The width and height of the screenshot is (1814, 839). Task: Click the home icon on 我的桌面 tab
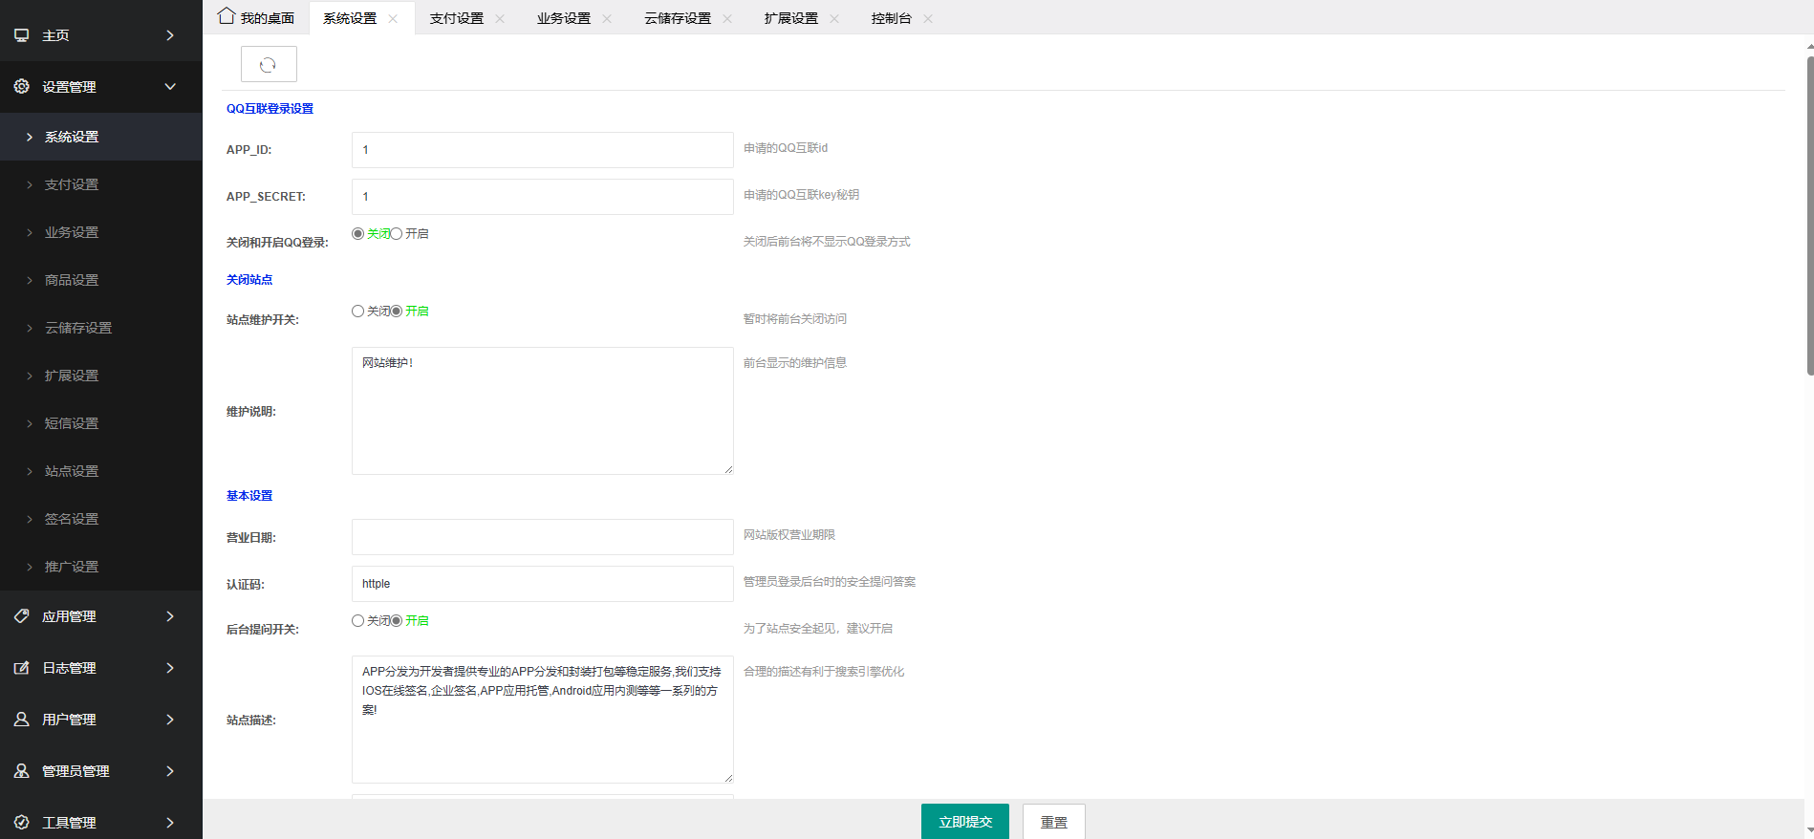point(227,16)
